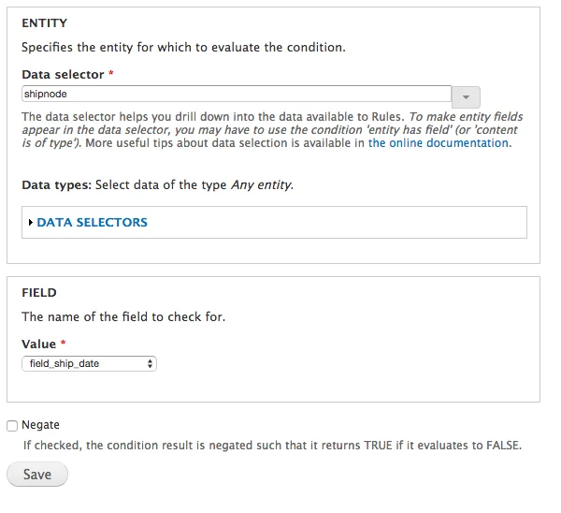Click the red required asterisk beside Value
This screenshot has width=561, height=513.
pyautogui.click(x=63, y=343)
